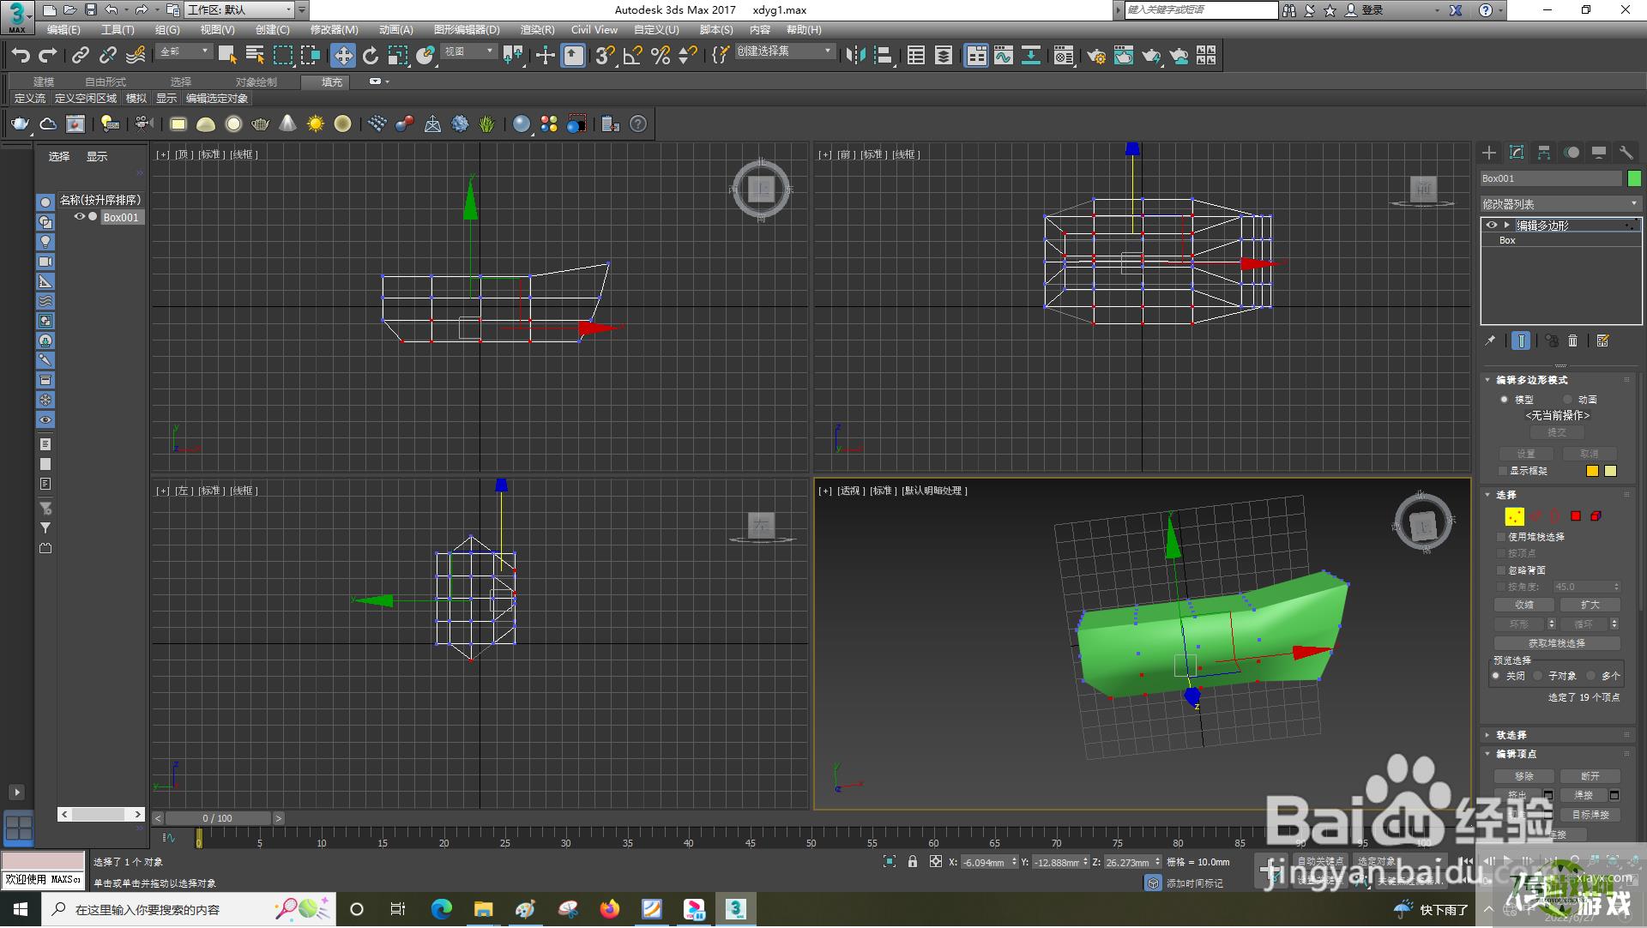
Task: Activate the Select and Move tool
Action: tap(343, 56)
